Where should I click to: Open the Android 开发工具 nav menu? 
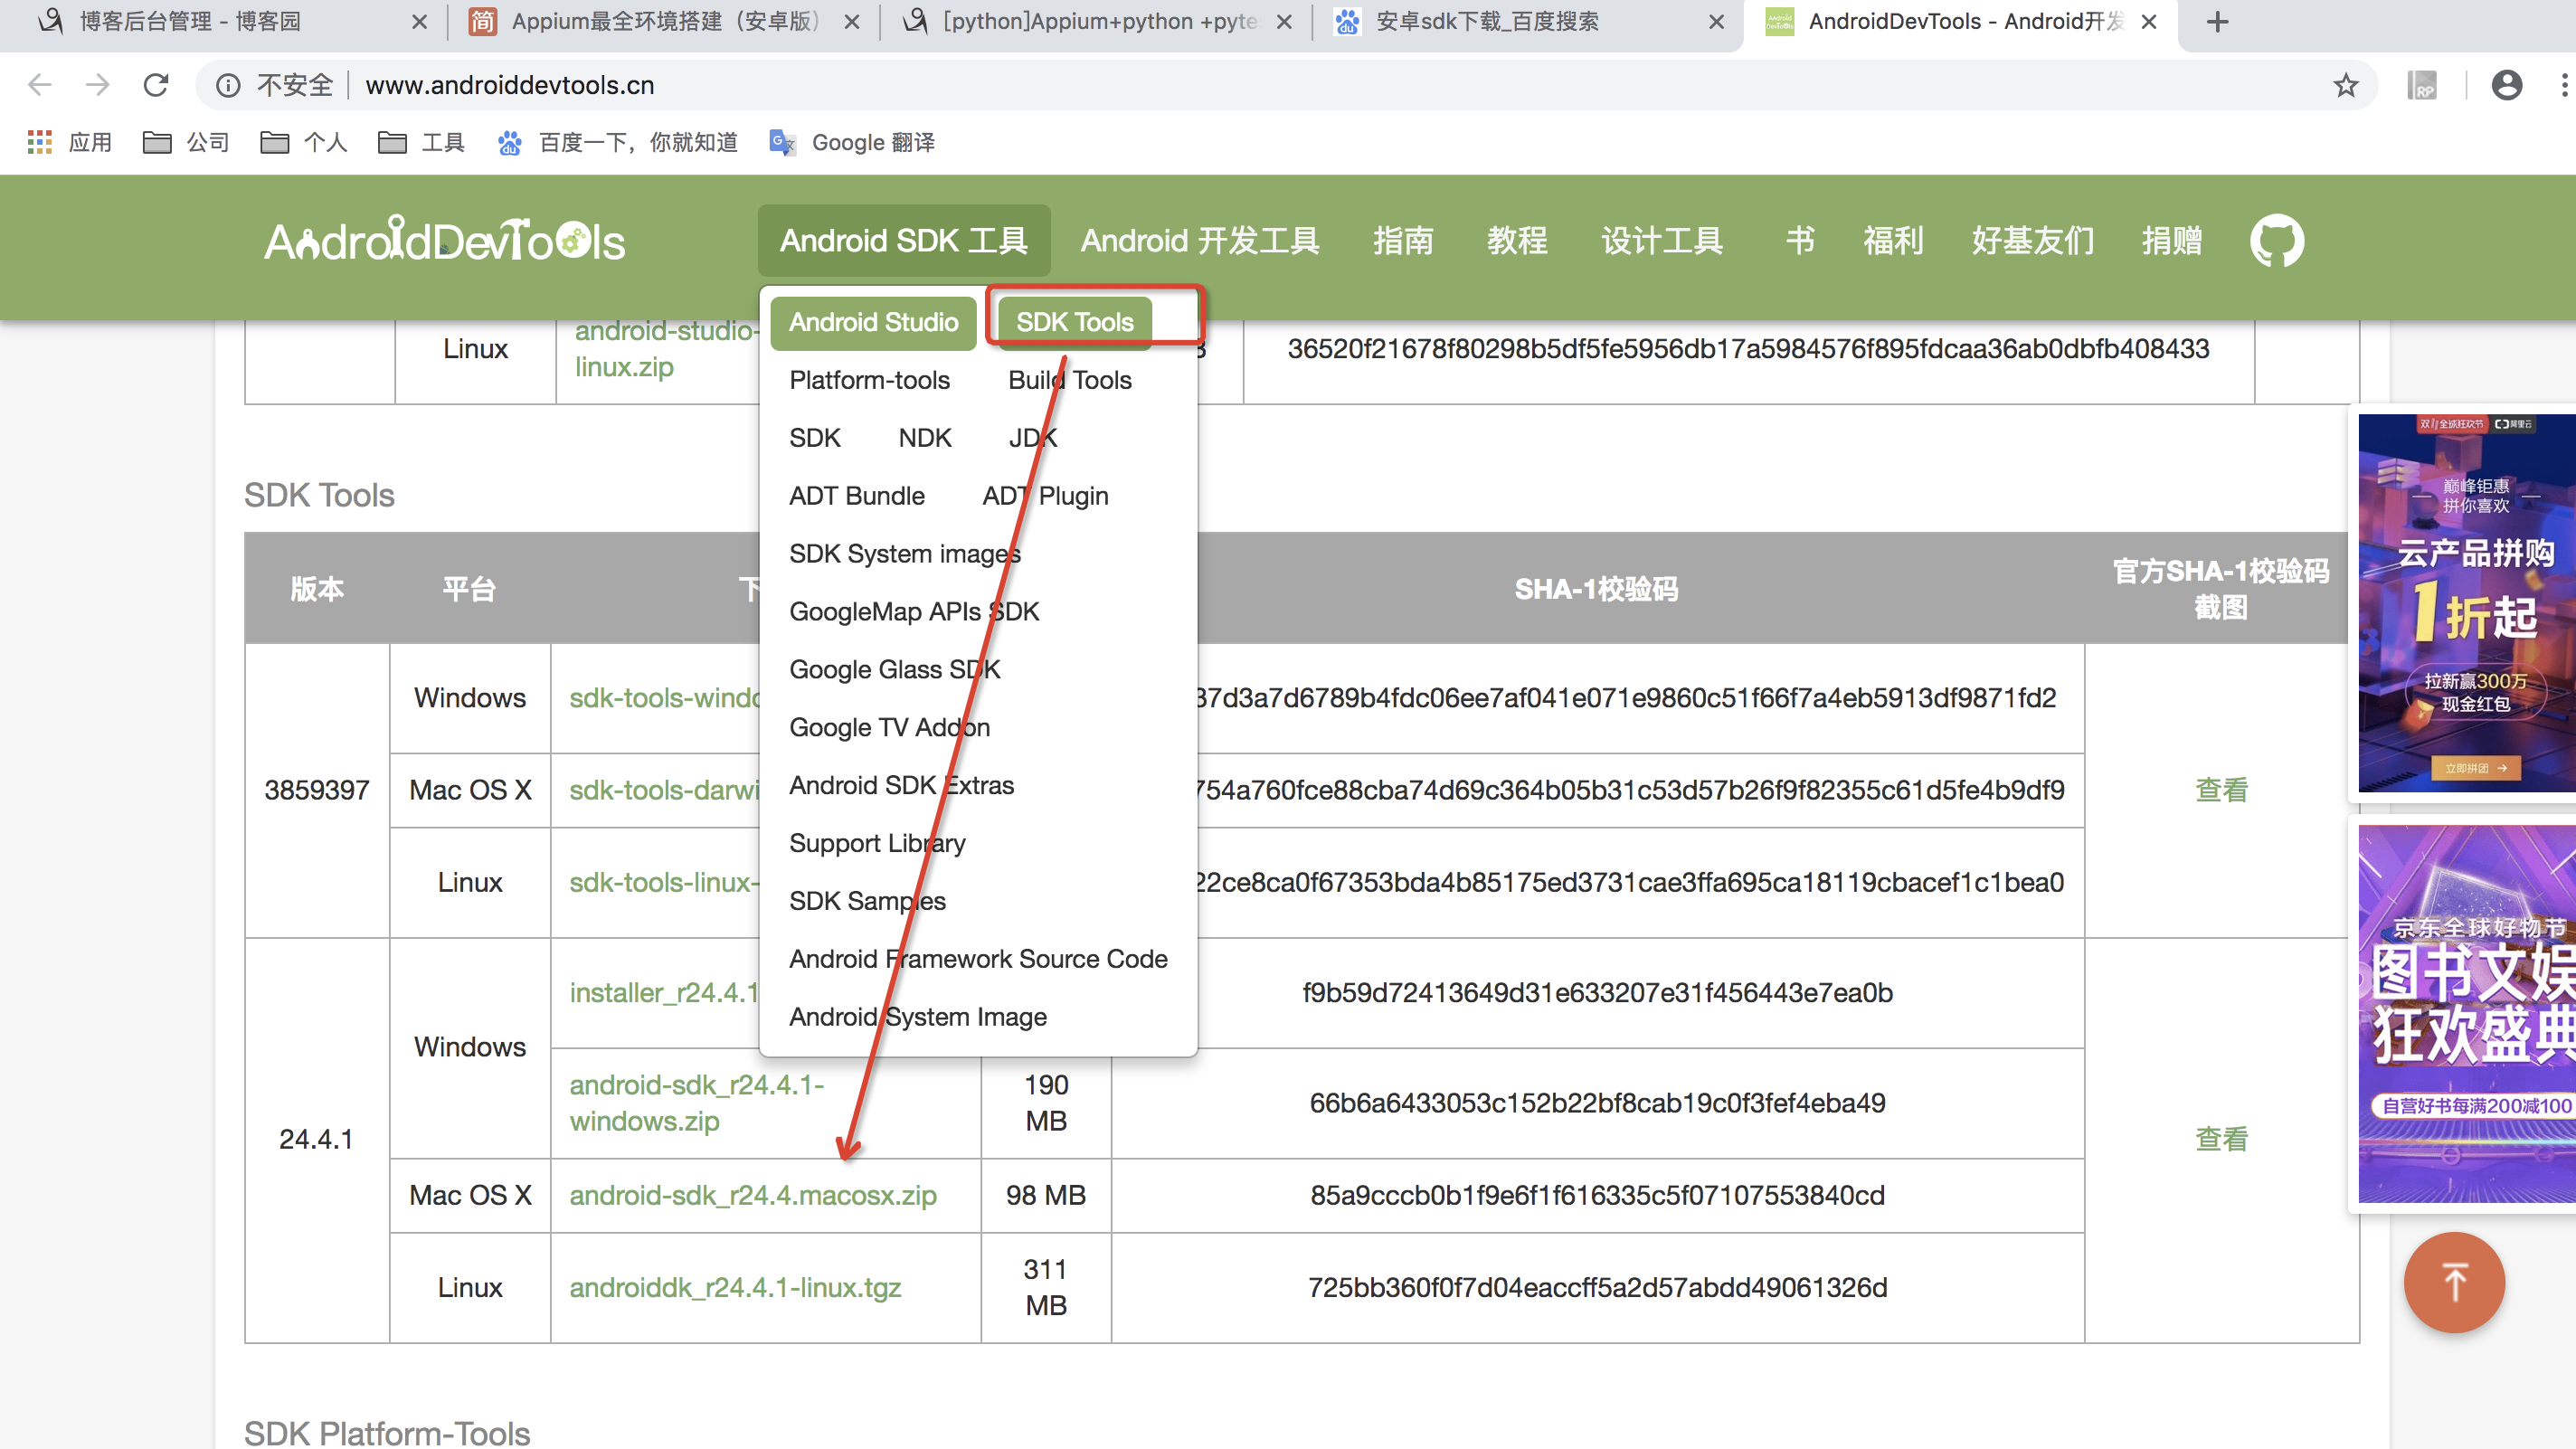[1200, 241]
